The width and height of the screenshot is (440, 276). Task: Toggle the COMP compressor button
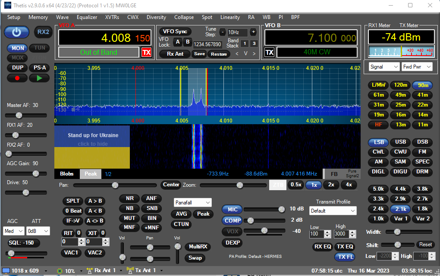[233, 220]
